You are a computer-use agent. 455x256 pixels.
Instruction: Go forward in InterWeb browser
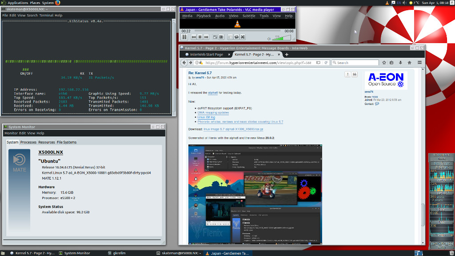[191, 63]
